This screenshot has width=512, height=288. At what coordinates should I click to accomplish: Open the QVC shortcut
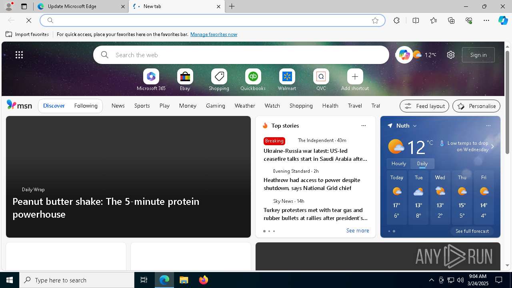pos(321,80)
